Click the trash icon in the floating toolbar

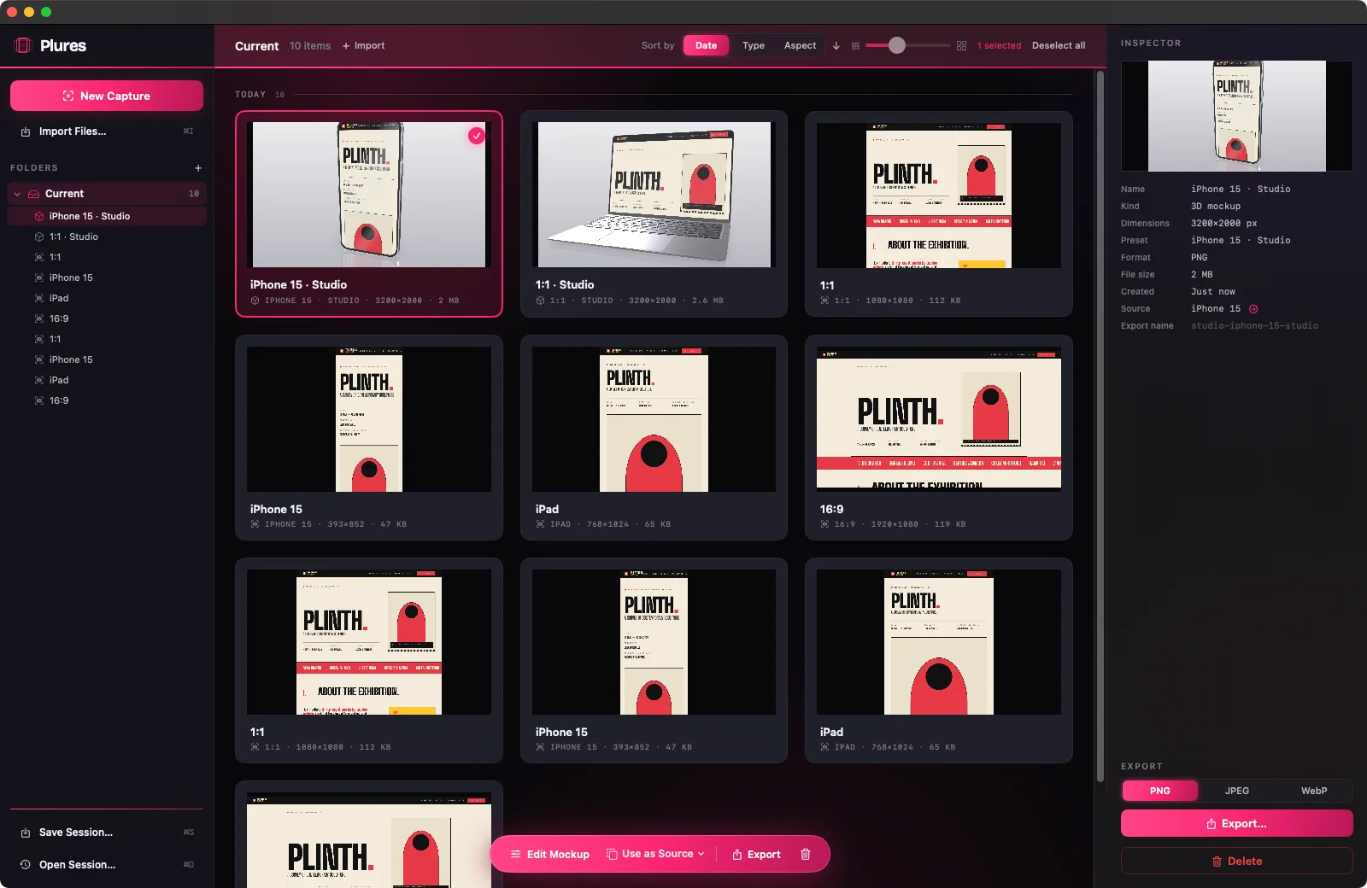[x=806, y=855]
